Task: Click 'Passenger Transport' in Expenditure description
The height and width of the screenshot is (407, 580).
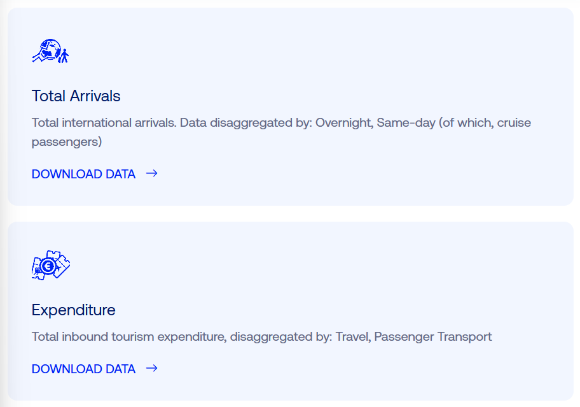Action: tap(433, 336)
